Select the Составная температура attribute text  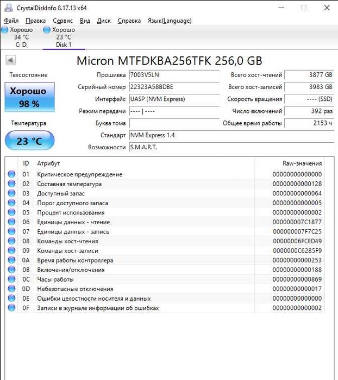pyautogui.click(x=69, y=184)
